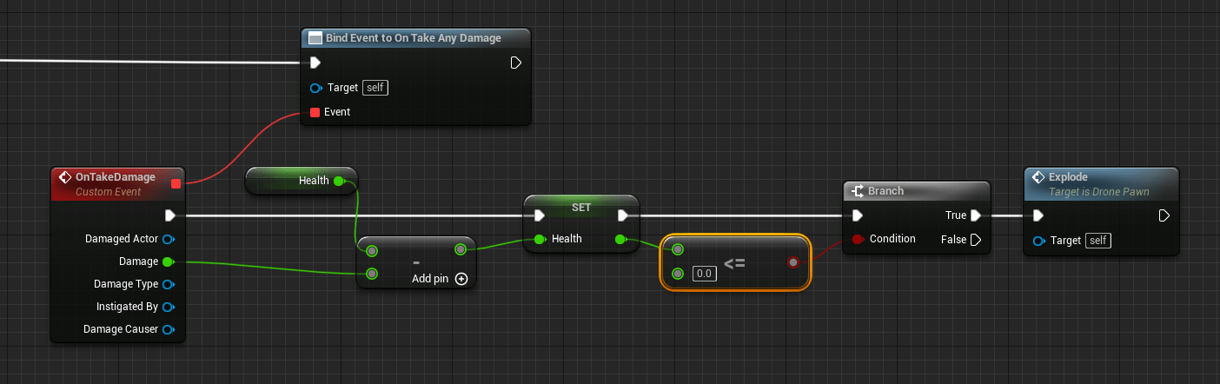Image resolution: width=1220 pixels, height=384 pixels.
Task: Click the Target pin on Explode node
Action: (1039, 241)
